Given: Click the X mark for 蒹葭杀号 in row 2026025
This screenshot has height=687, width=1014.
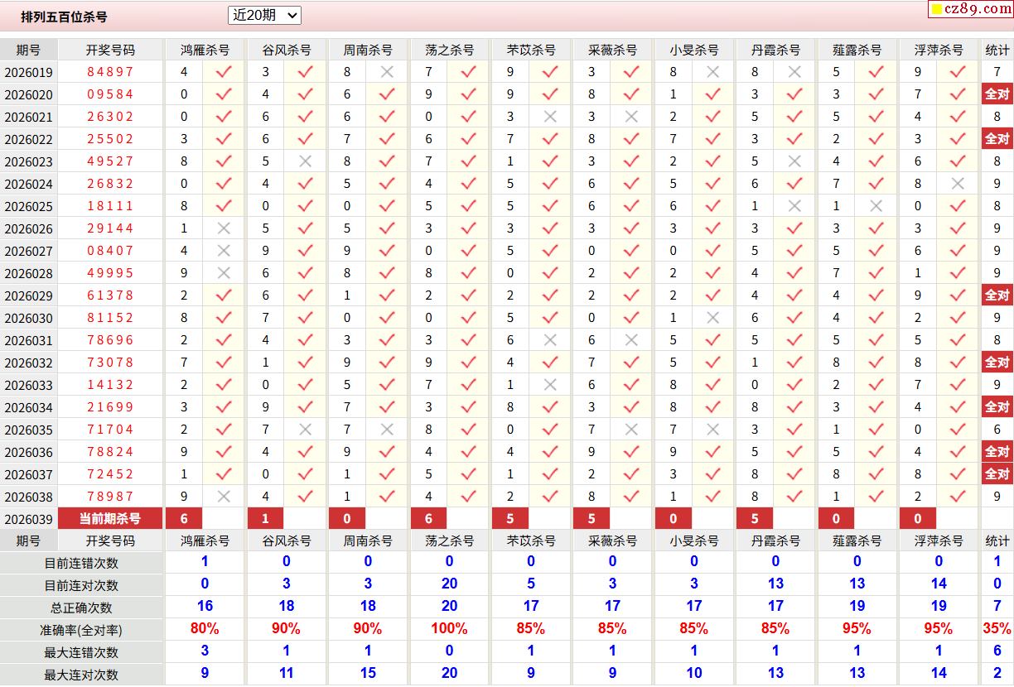Looking at the screenshot, I should [x=876, y=206].
